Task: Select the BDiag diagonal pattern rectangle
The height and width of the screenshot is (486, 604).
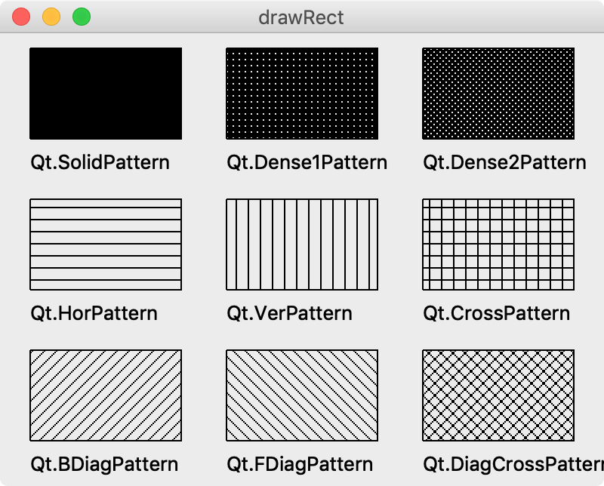Action: (106, 395)
